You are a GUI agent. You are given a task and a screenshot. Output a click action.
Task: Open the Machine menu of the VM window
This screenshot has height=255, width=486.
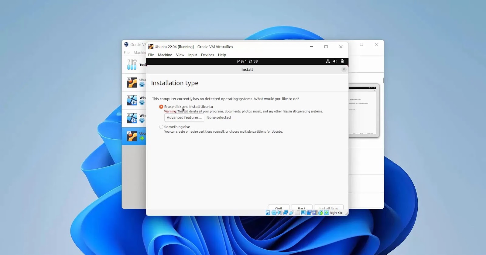click(165, 55)
